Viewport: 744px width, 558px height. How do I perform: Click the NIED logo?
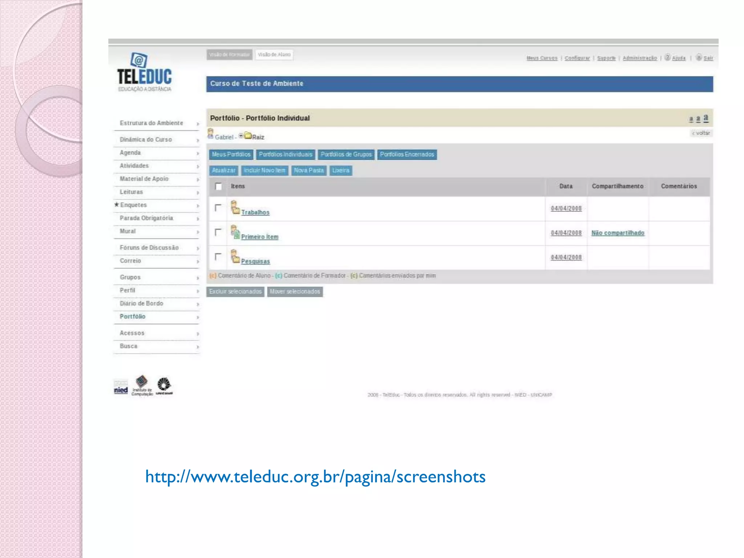click(121, 387)
